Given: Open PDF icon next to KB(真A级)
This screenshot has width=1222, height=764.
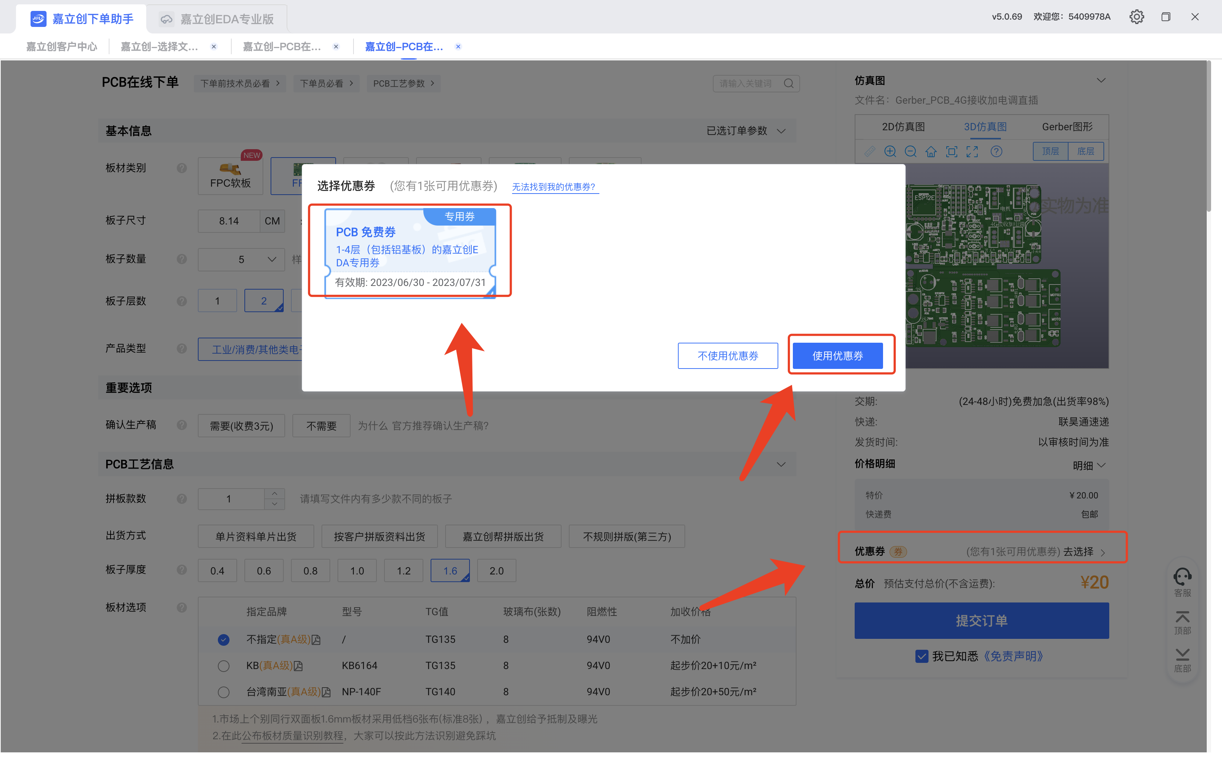Looking at the screenshot, I should [299, 666].
